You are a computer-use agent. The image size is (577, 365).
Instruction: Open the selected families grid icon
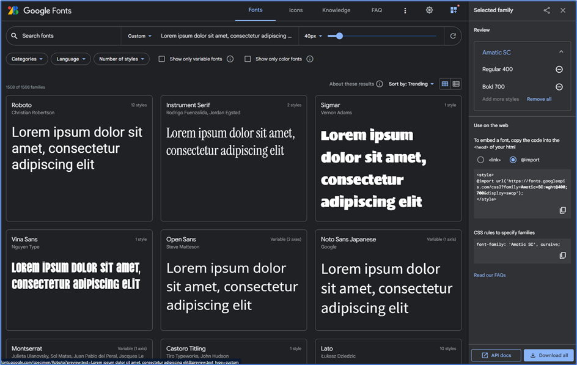tap(454, 10)
